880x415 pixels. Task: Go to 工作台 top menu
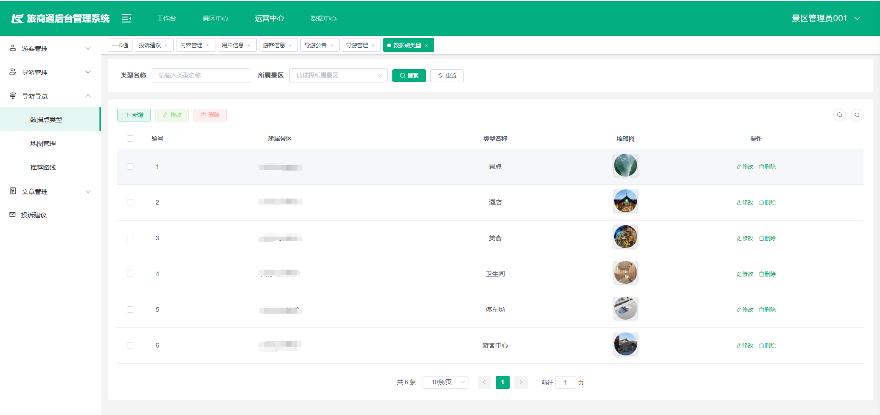pos(166,18)
